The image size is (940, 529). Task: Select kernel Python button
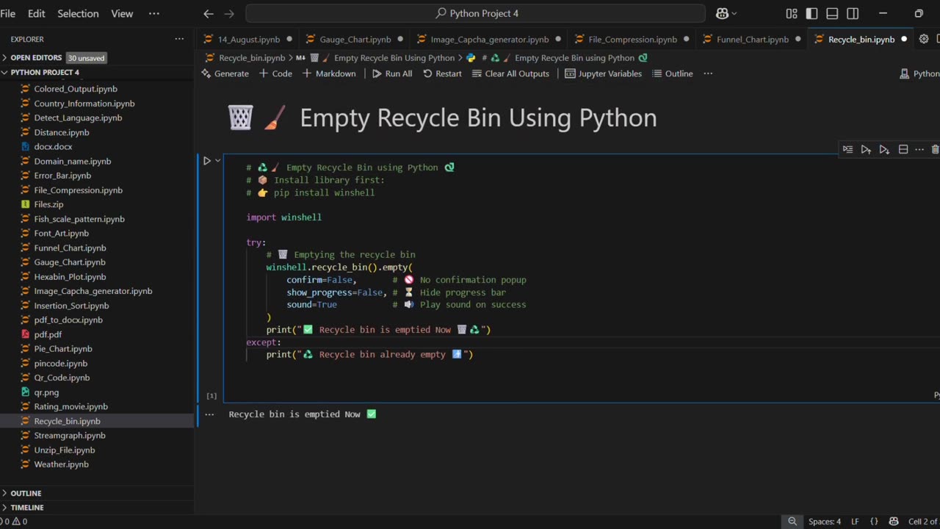click(919, 73)
